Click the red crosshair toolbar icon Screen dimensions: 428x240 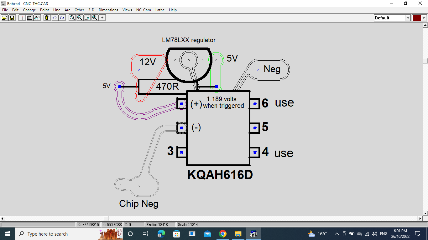click(x=22, y=18)
